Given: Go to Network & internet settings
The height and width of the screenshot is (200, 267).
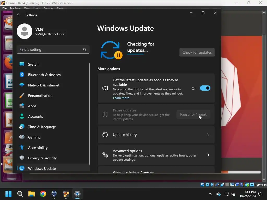Looking at the screenshot, I should pyautogui.click(x=53, y=85).
